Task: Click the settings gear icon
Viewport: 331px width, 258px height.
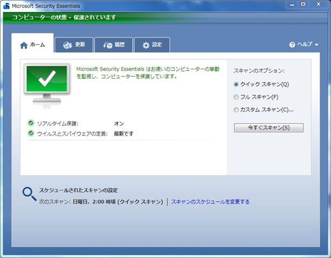Action: [x=146, y=45]
